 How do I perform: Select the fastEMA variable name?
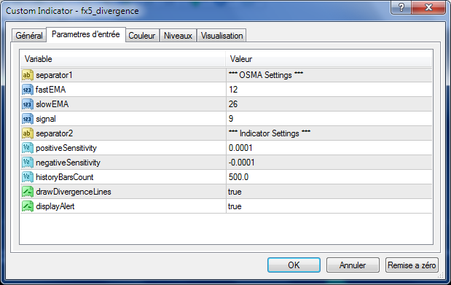pos(50,90)
